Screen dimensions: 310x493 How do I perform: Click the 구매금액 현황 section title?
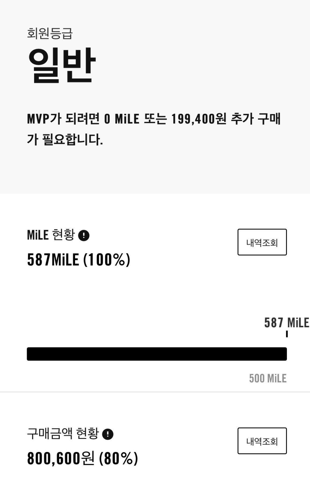63,433
